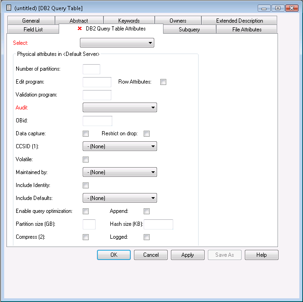Click the red X error icon on tab
Viewport: 303px width, 302px height.
pyautogui.click(x=79, y=29)
